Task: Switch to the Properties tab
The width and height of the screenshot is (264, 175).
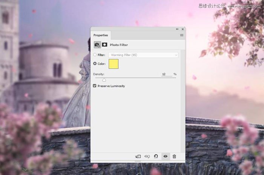Action: pyautogui.click(x=101, y=35)
